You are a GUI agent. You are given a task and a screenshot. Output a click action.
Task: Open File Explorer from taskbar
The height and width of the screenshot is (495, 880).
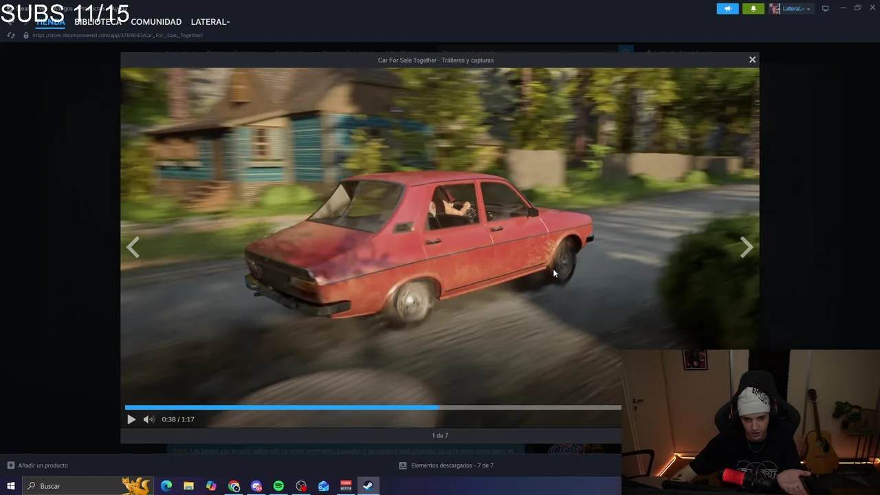pyautogui.click(x=188, y=486)
